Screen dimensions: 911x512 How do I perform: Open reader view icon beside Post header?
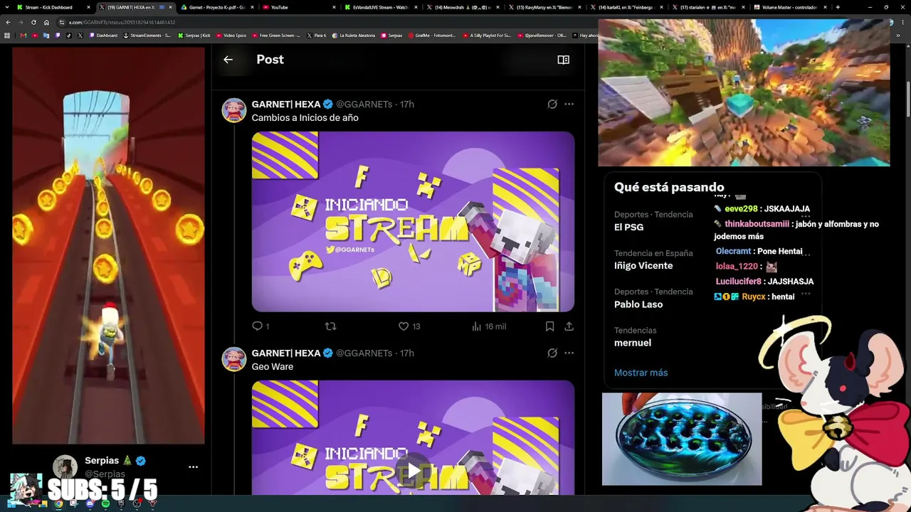(x=563, y=60)
